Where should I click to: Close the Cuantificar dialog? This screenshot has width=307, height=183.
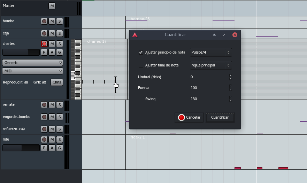(235, 35)
